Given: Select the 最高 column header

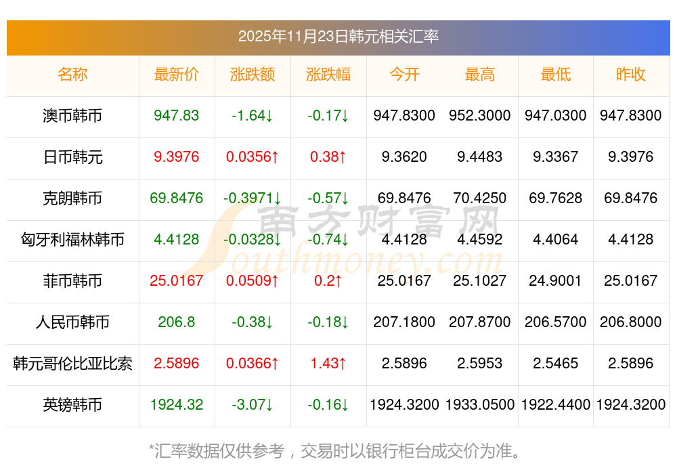Looking at the screenshot, I should tap(480, 74).
